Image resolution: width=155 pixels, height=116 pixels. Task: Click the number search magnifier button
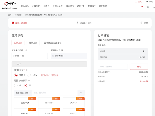pyautogui.click(x=81, y=93)
